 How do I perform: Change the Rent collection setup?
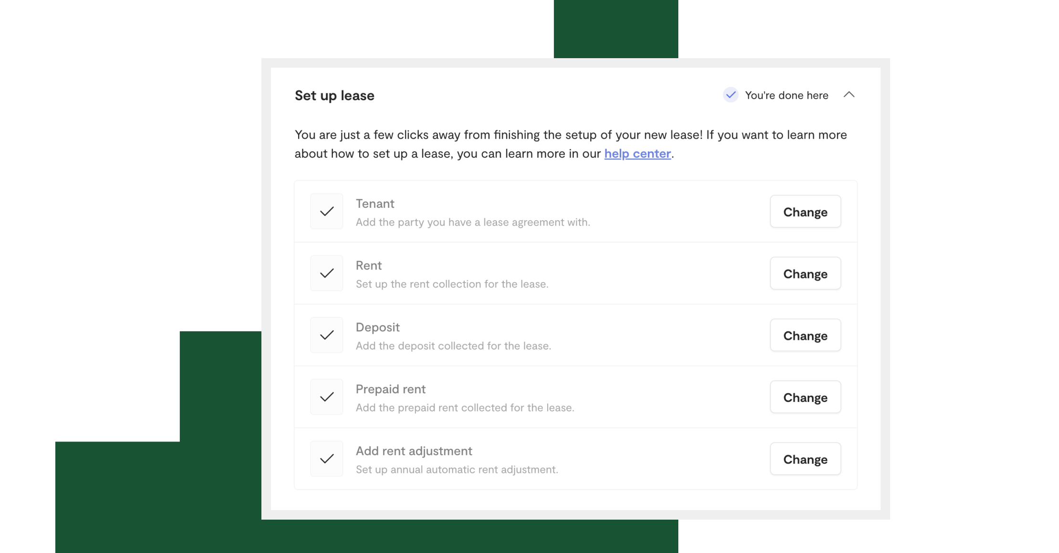(x=805, y=274)
